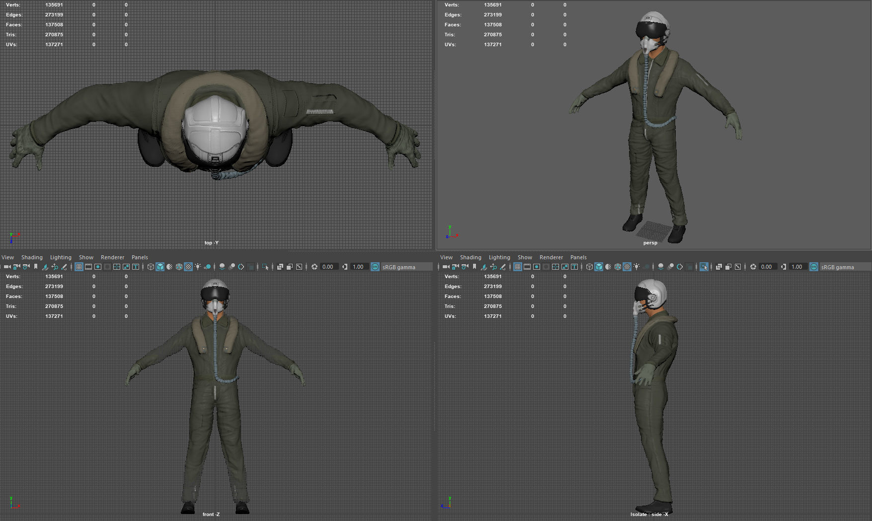Toggle Motion Blur in front viewport toolbar

coord(232,267)
